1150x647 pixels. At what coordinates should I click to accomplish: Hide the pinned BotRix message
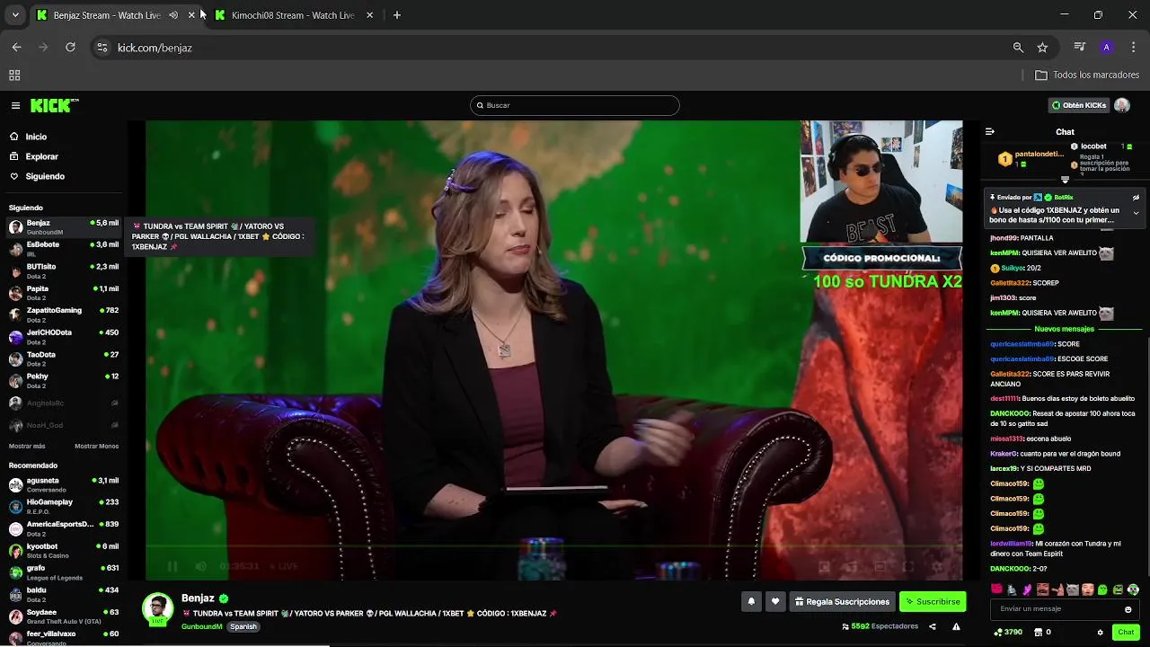(x=1136, y=197)
